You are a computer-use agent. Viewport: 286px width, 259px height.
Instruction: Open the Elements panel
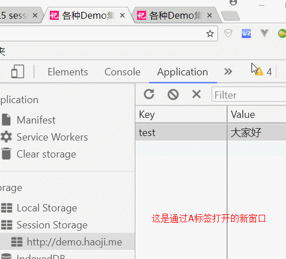[x=68, y=72]
